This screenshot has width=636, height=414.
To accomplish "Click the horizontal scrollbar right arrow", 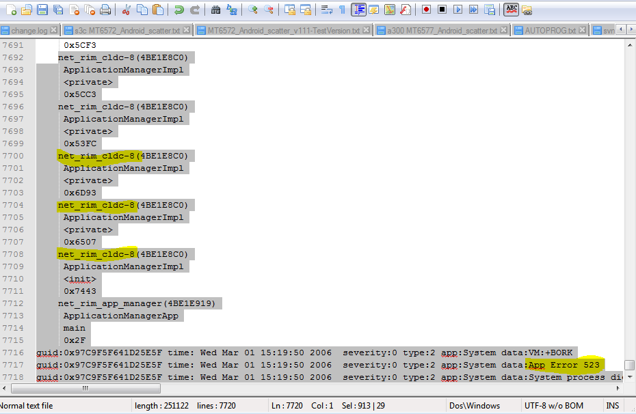I will coord(618,388).
